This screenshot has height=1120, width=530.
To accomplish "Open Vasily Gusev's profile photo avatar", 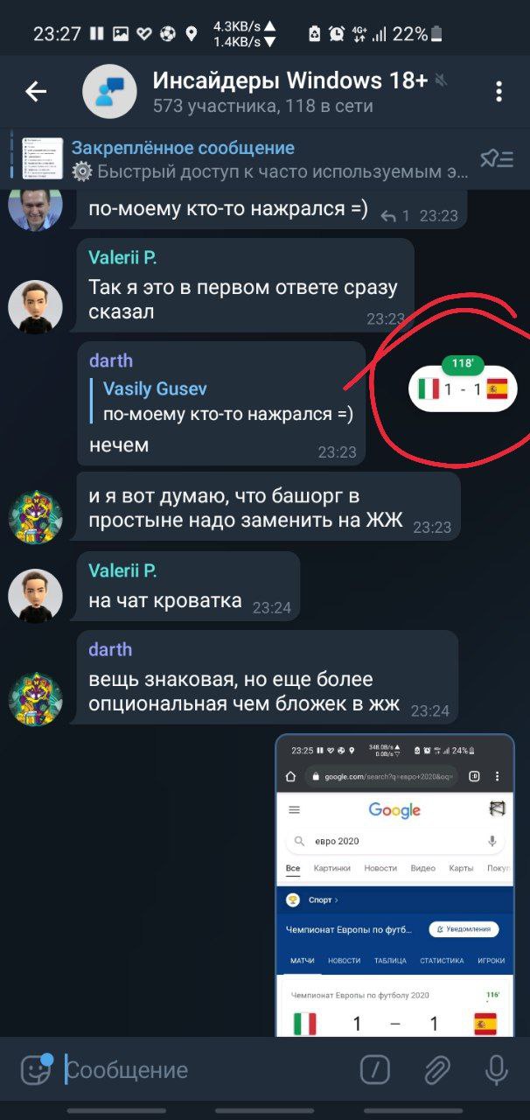I will (x=35, y=204).
